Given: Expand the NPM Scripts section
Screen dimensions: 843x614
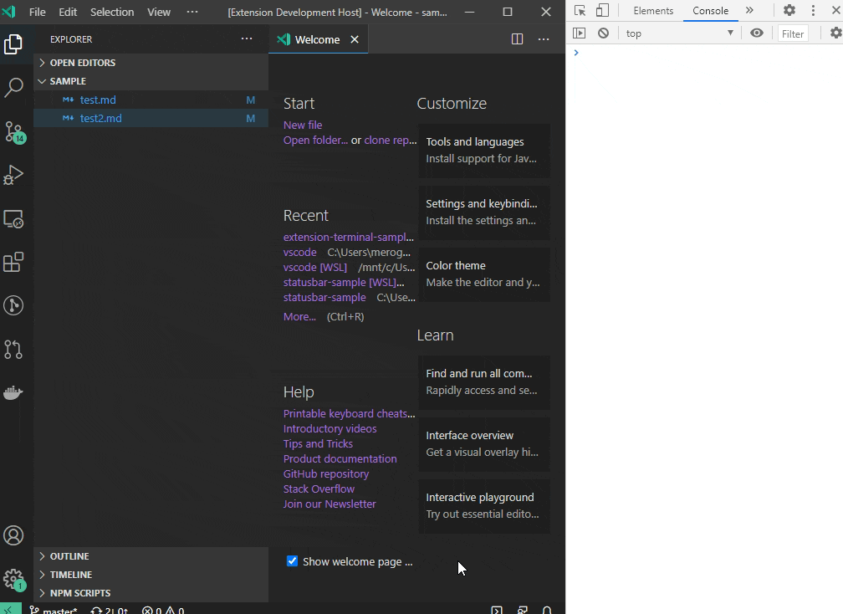Looking at the screenshot, I should pyautogui.click(x=151, y=593).
